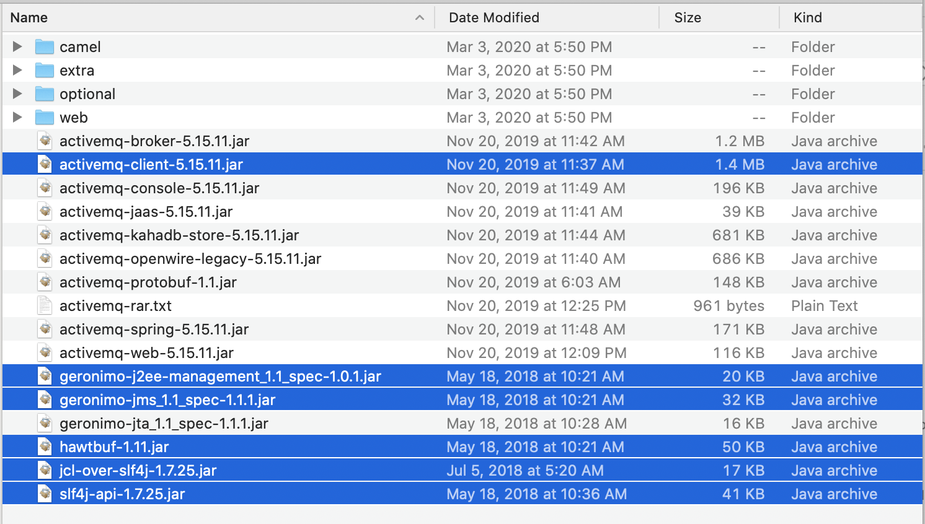Image resolution: width=925 pixels, height=524 pixels.
Task: Select the activemq-spring-5.15.11.jar file icon
Action: click(x=45, y=329)
